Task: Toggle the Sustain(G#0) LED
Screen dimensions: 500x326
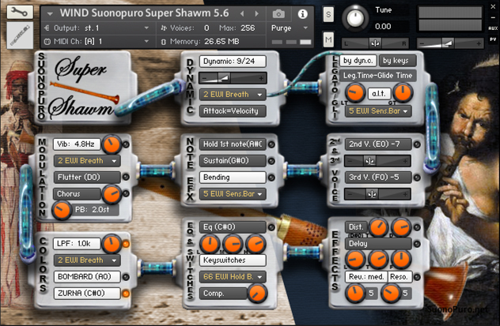Action: coord(271,161)
